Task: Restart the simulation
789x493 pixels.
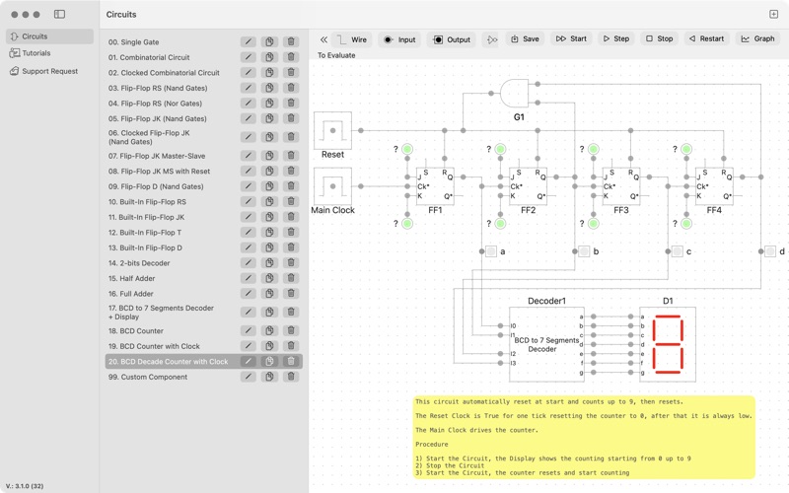Action: (706, 38)
